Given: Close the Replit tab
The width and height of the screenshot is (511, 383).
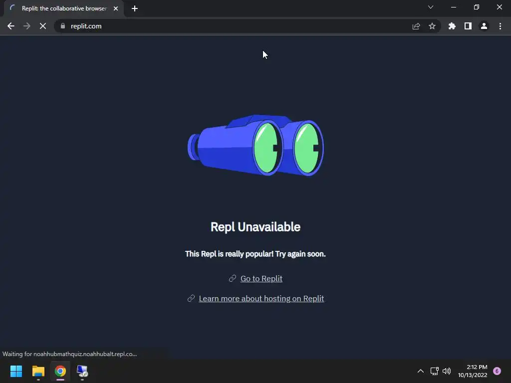Looking at the screenshot, I should click(116, 8).
